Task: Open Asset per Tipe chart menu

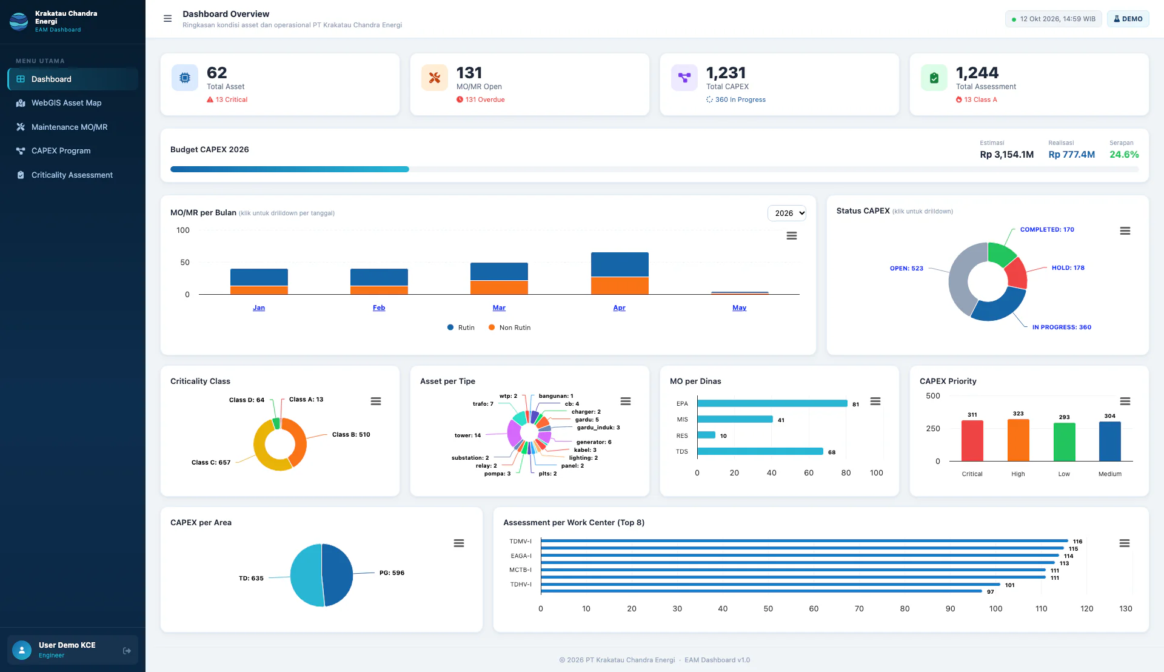Action: tap(626, 402)
